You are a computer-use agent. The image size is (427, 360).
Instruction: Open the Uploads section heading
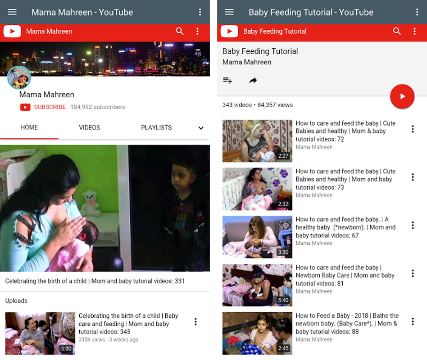click(x=16, y=301)
